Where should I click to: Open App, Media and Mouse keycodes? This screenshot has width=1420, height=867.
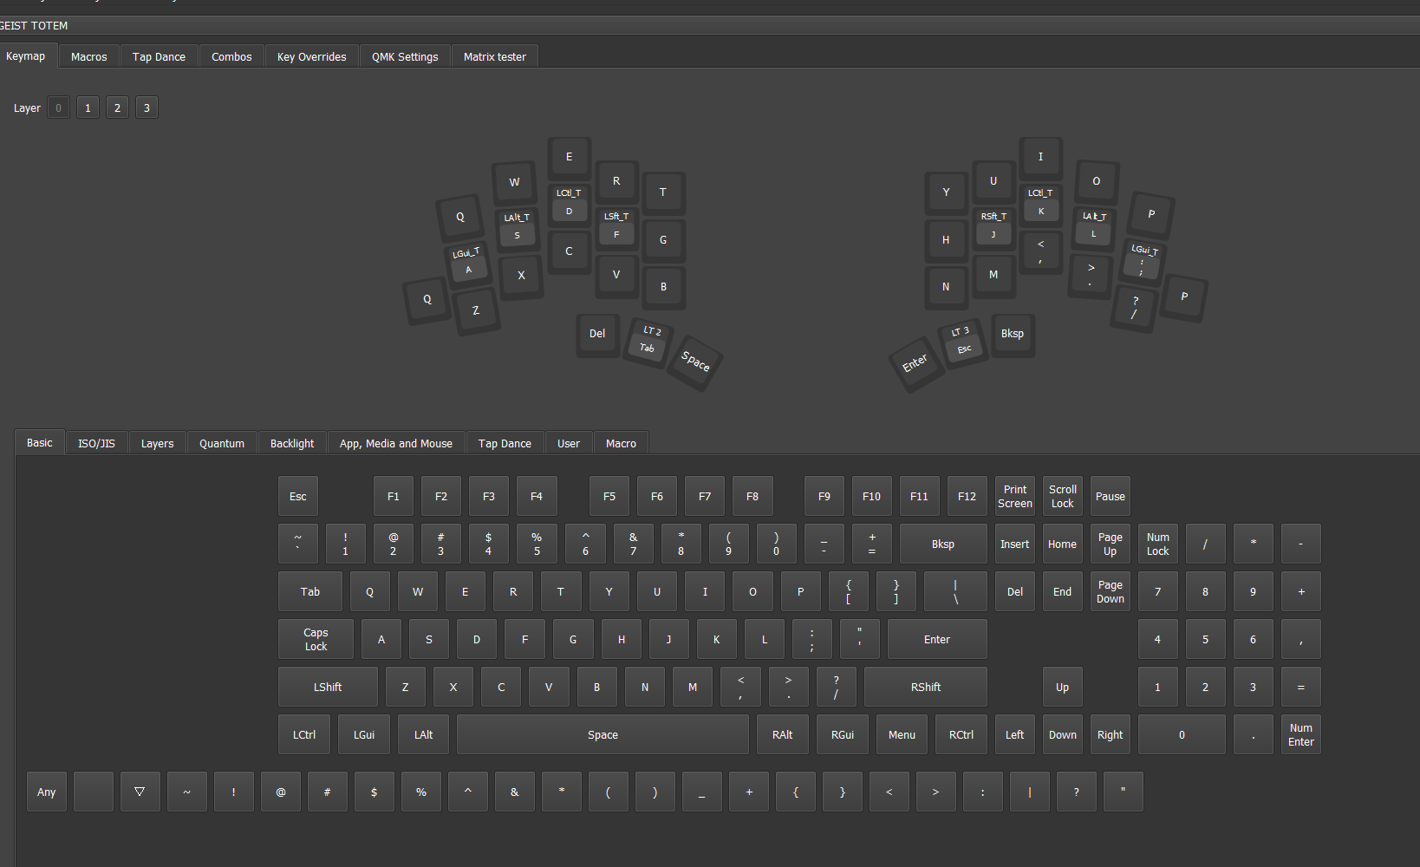[x=396, y=443]
